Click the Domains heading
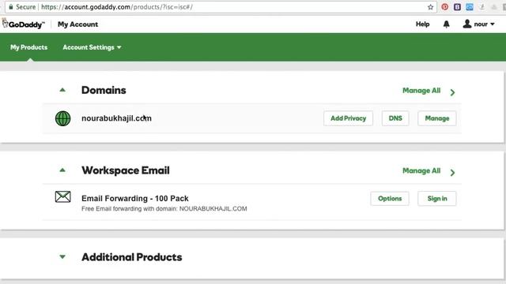This screenshot has height=284, width=506. coord(104,90)
